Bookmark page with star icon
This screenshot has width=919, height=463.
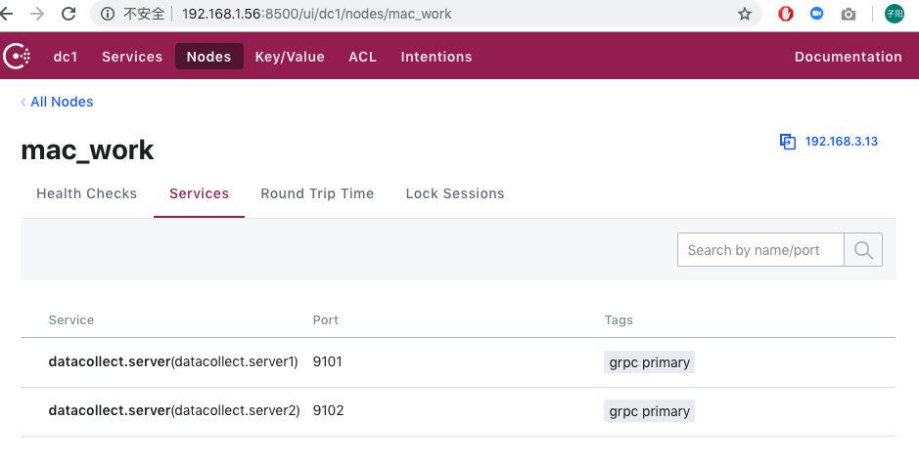(745, 15)
